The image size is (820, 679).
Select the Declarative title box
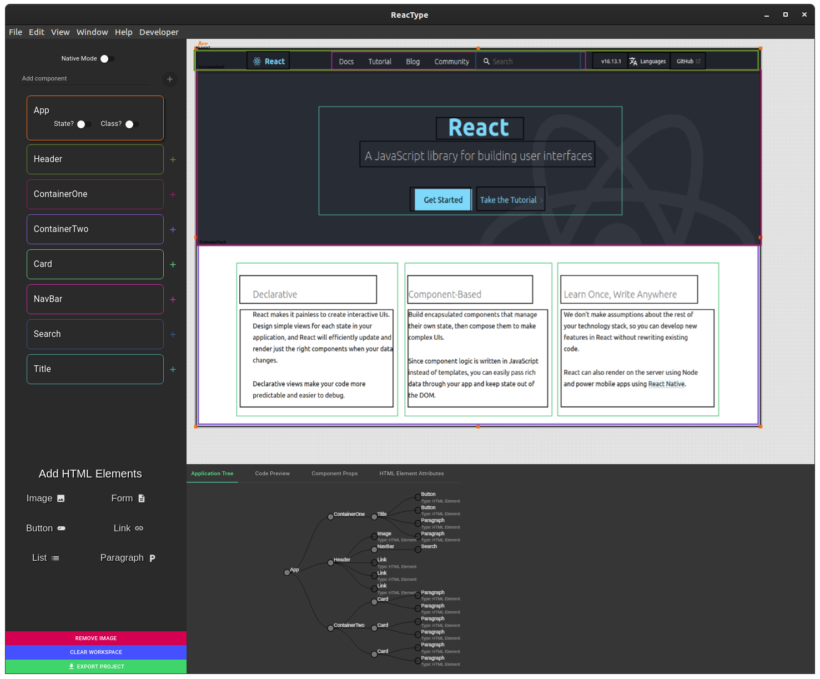[308, 289]
